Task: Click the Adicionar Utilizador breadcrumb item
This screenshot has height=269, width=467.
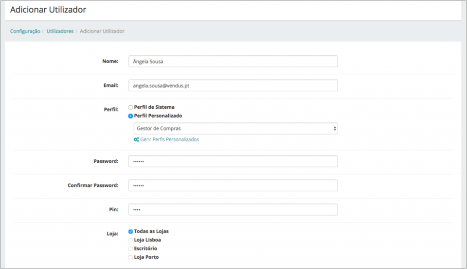Action: 102,31
